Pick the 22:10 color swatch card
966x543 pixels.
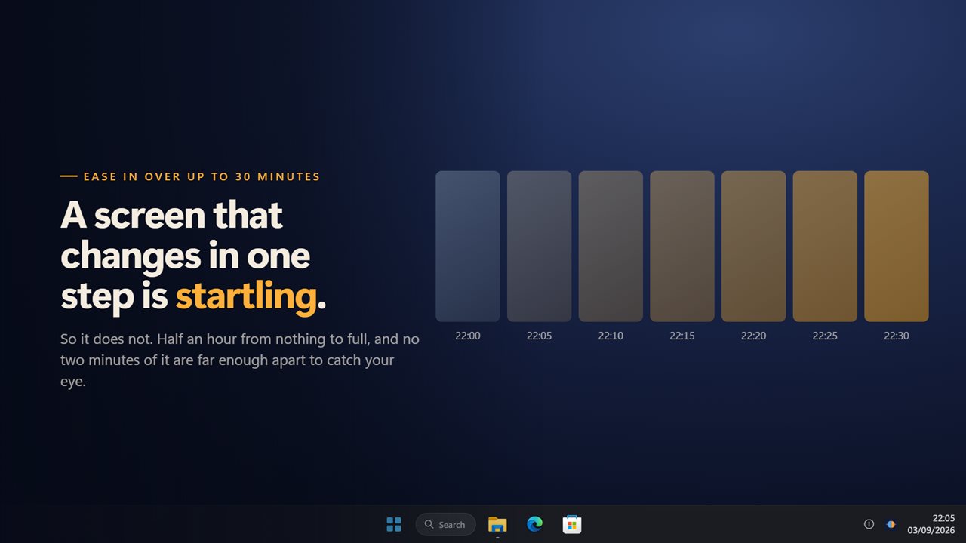click(611, 247)
